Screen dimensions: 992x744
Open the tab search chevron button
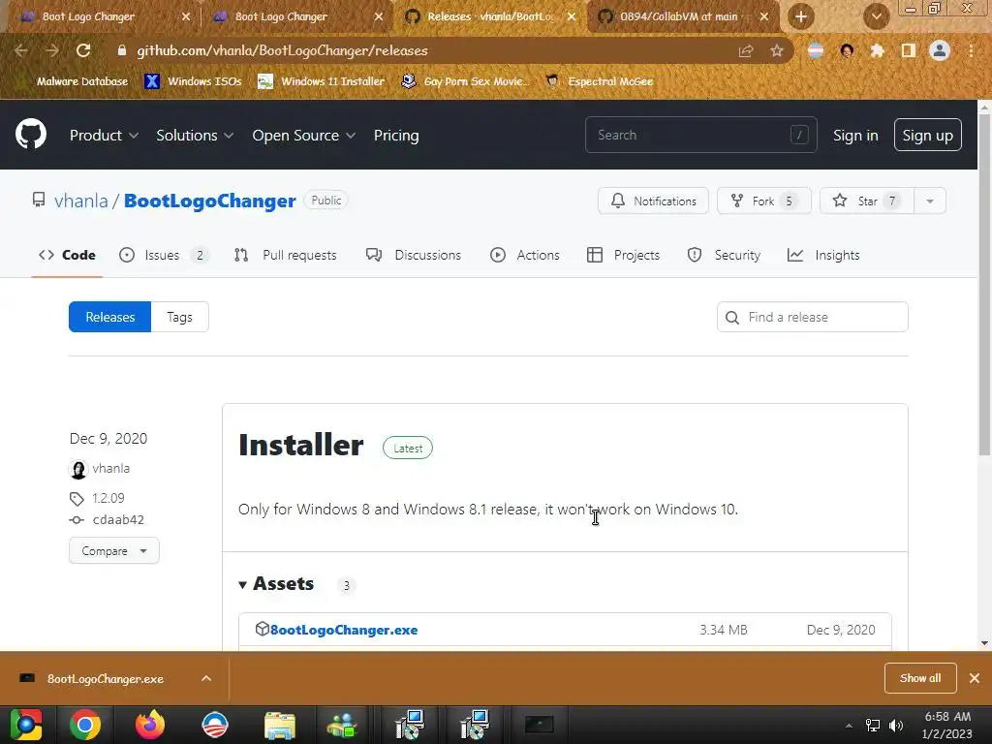(x=876, y=16)
